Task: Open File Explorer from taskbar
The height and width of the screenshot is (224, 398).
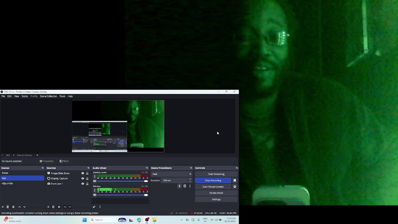Action: pos(155,220)
